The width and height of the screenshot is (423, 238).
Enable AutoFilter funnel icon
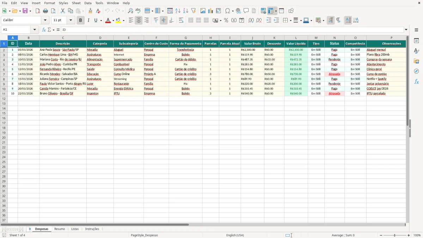pos(193,11)
